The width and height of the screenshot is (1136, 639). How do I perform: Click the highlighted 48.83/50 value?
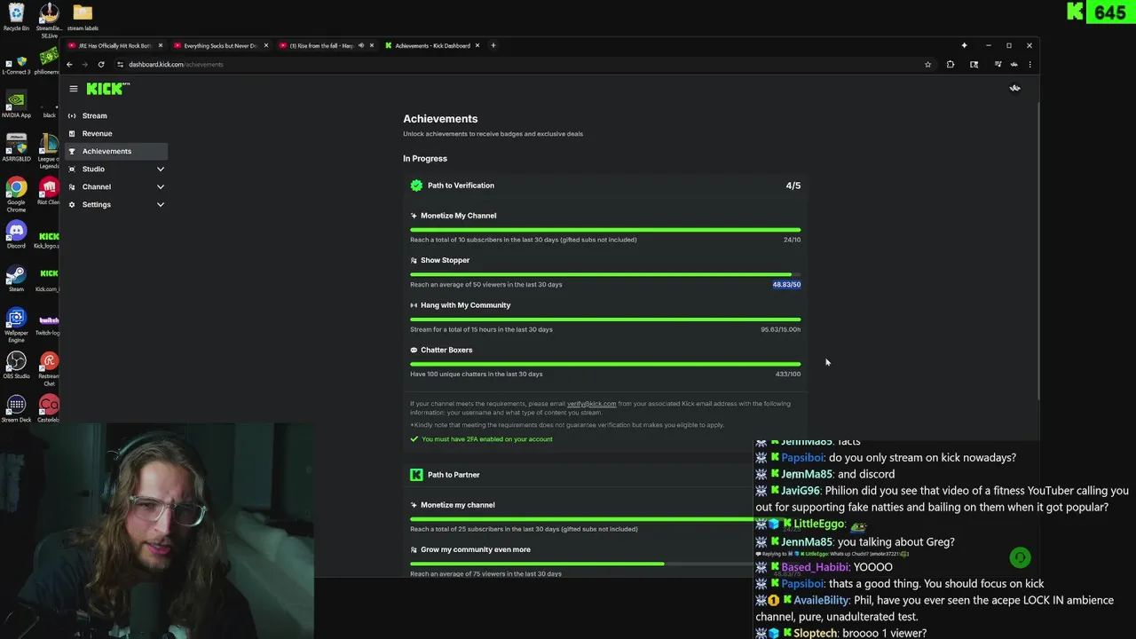tap(786, 285)
